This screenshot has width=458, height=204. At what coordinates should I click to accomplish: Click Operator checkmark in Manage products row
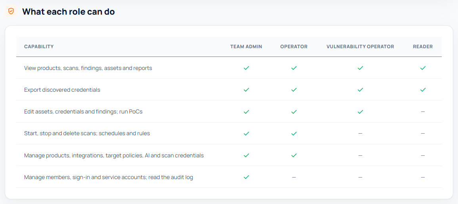pos(294,155)
